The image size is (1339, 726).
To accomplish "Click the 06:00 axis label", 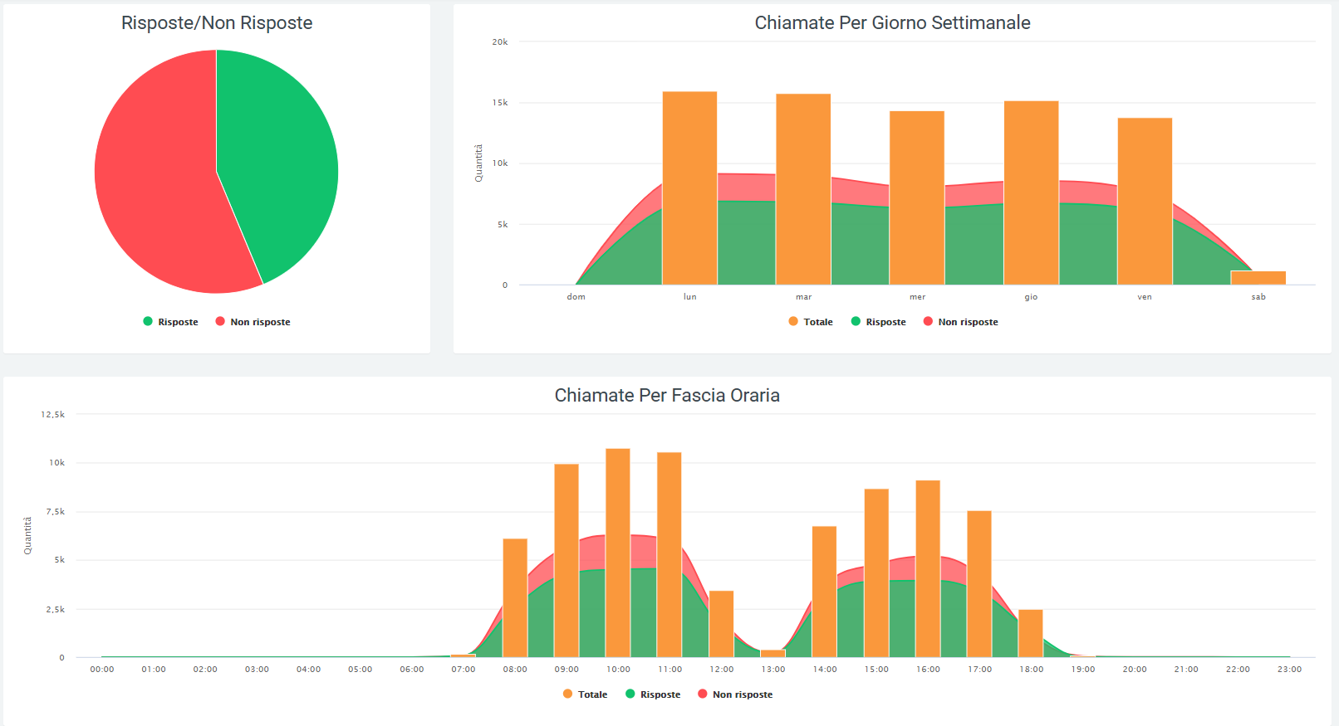I will pyautogui.click(x=412, y=670).
